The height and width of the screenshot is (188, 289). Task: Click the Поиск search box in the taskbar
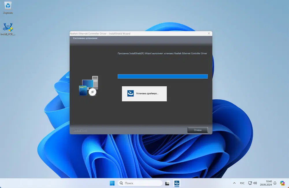coord(140,183)
